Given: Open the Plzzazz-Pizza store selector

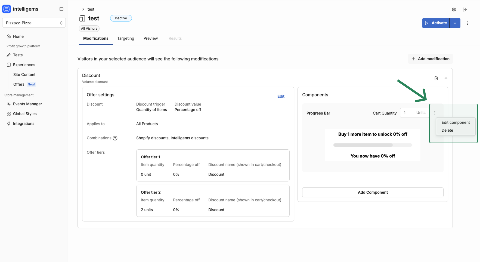Looking at the screenshot, I should pos(34,23).
